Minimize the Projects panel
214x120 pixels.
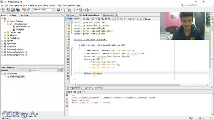(63, 15)
